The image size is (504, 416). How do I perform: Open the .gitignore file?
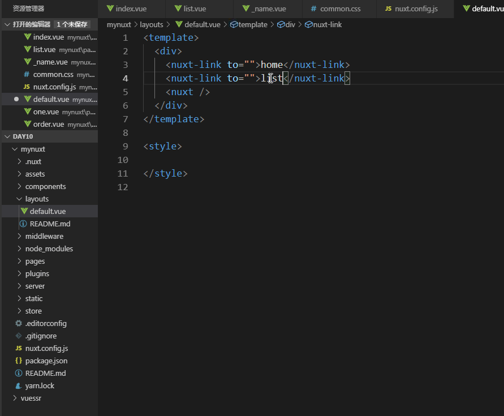point(50,336)
